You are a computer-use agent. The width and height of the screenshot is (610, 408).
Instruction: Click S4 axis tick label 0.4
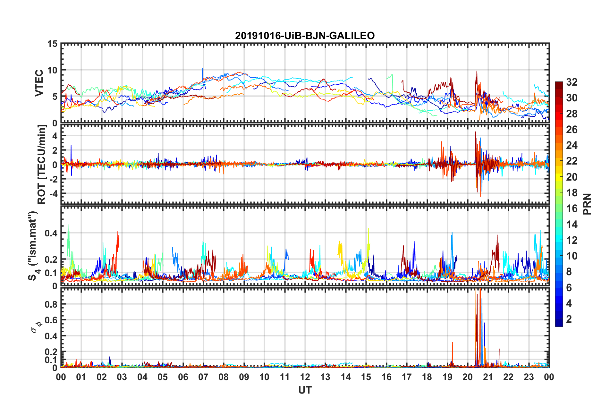click(51, 233)
